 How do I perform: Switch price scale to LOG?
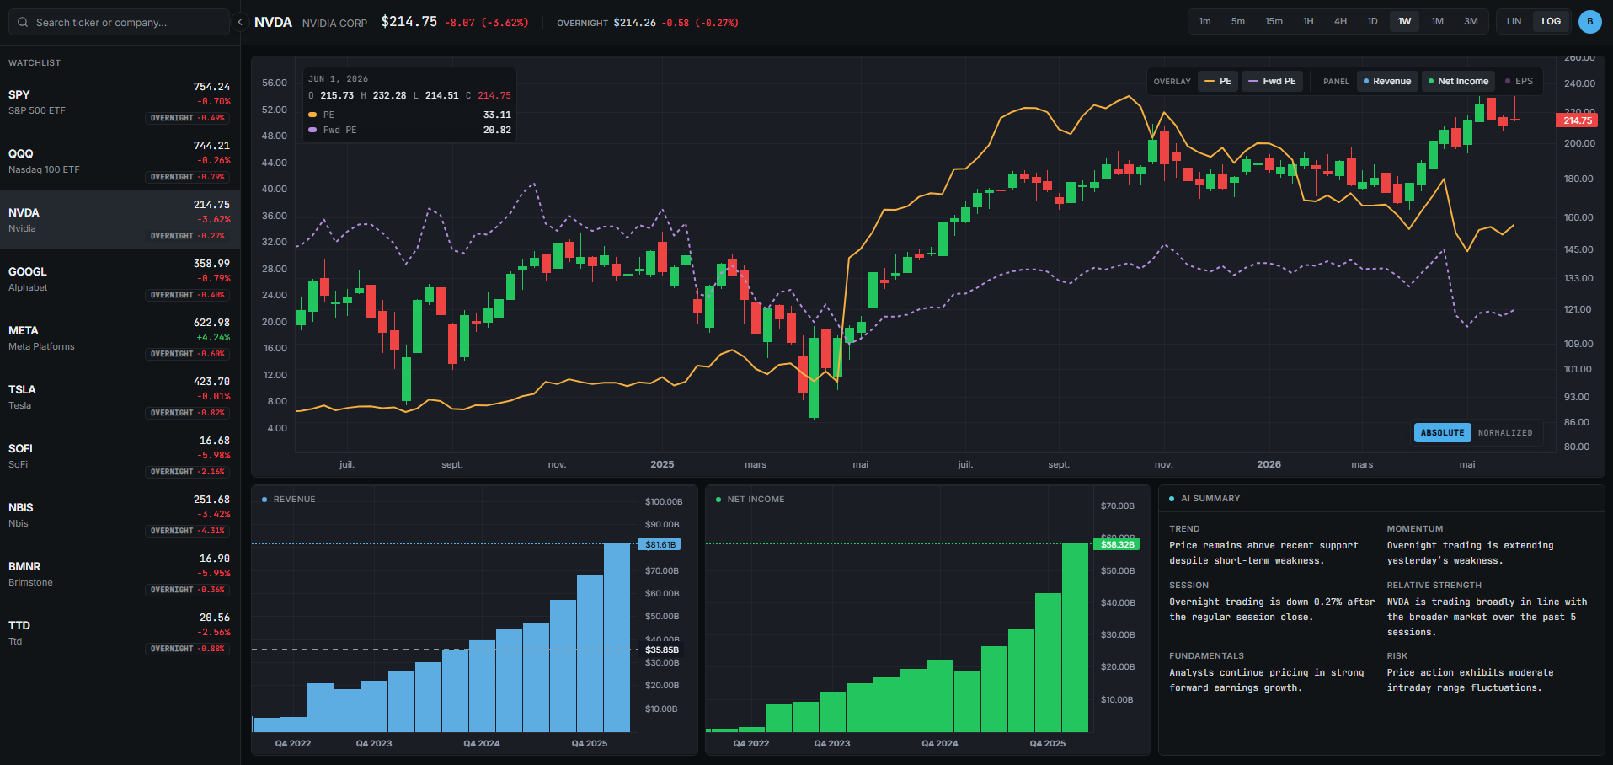1551,22
